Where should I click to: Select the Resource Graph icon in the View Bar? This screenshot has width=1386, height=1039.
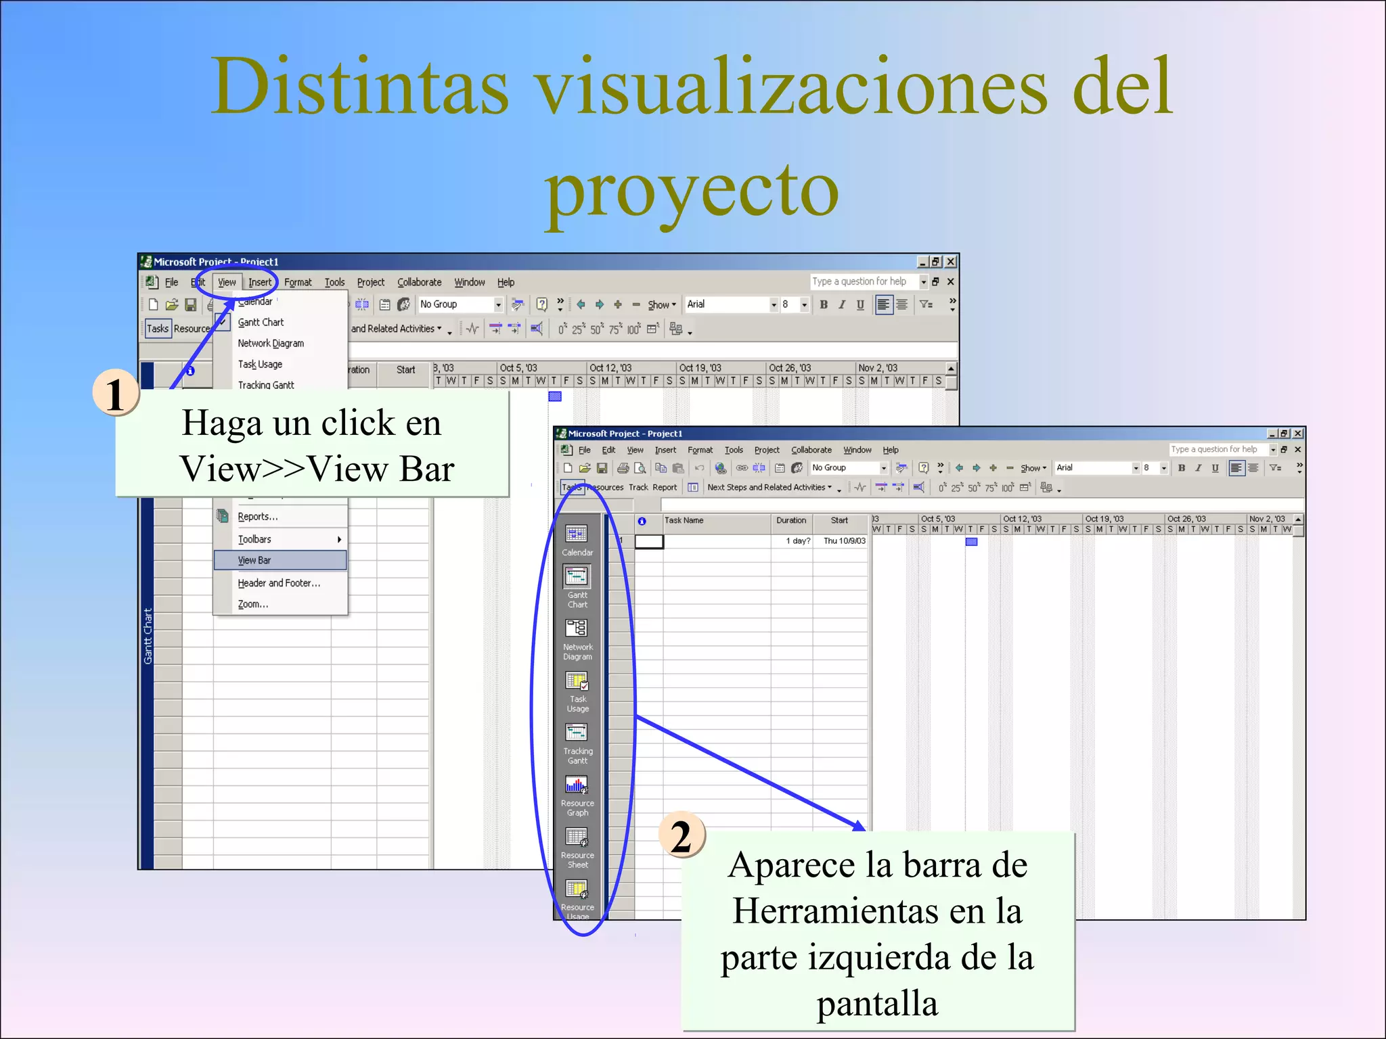(x=577, y=785)
